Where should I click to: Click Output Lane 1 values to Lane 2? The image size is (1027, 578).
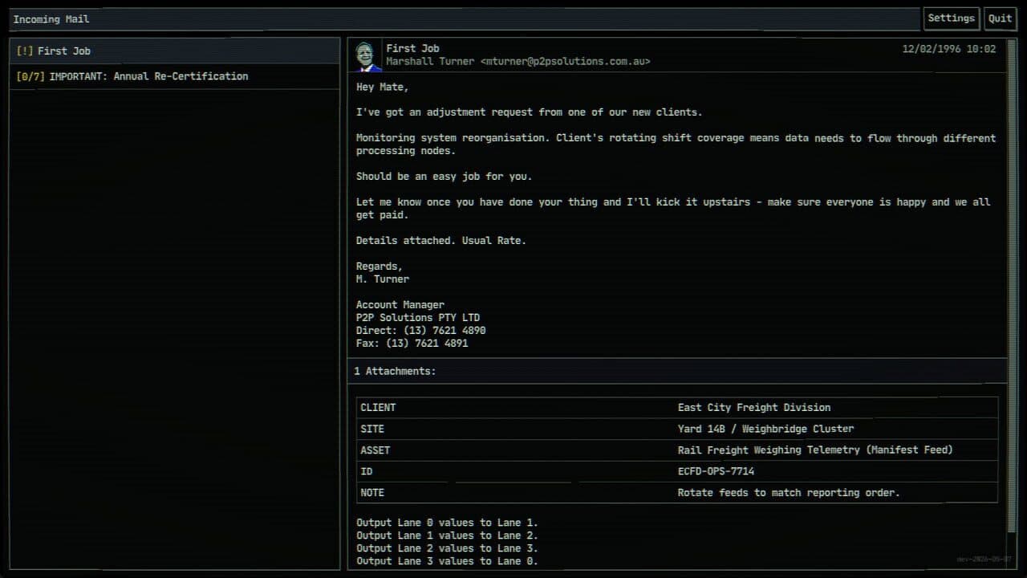(x=447, y=535)
